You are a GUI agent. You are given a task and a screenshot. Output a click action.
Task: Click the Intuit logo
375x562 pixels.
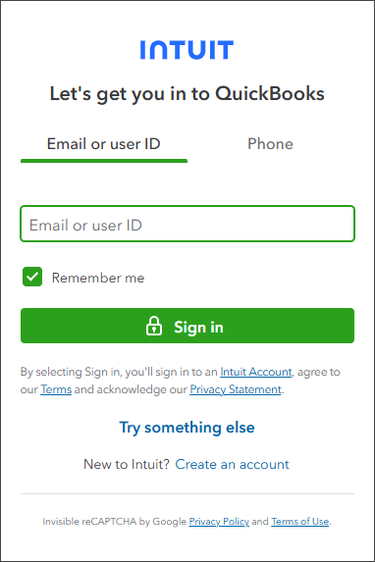coord(187,50)
